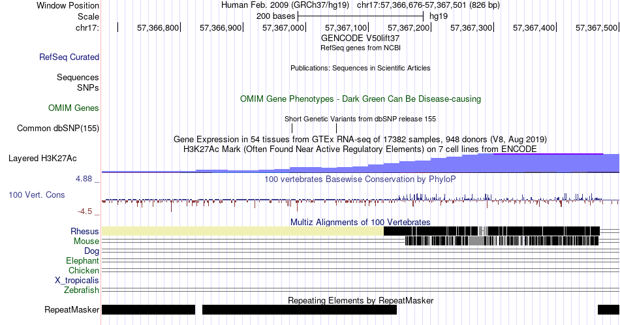Click the RepeatMasker block at the right edge
This screenshot has width=620, height=325.
tap(608, 309)
